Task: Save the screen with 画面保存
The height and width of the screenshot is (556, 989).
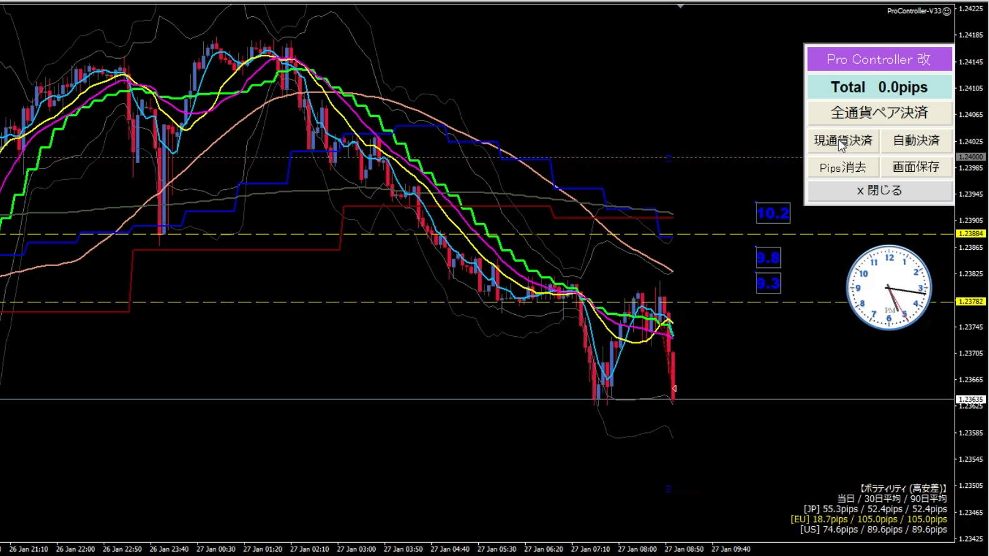Action: 916,167
